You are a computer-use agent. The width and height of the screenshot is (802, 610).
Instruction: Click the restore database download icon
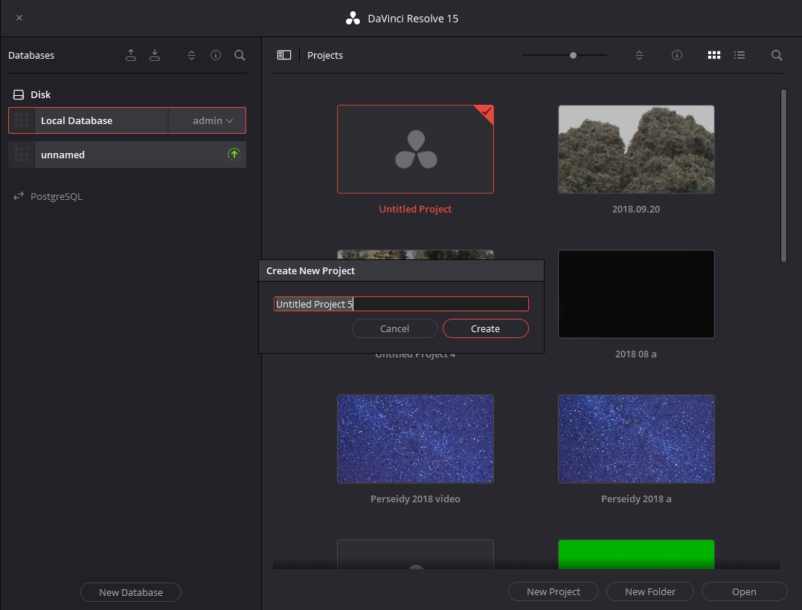pyautogui.click(x=155, y=55)
